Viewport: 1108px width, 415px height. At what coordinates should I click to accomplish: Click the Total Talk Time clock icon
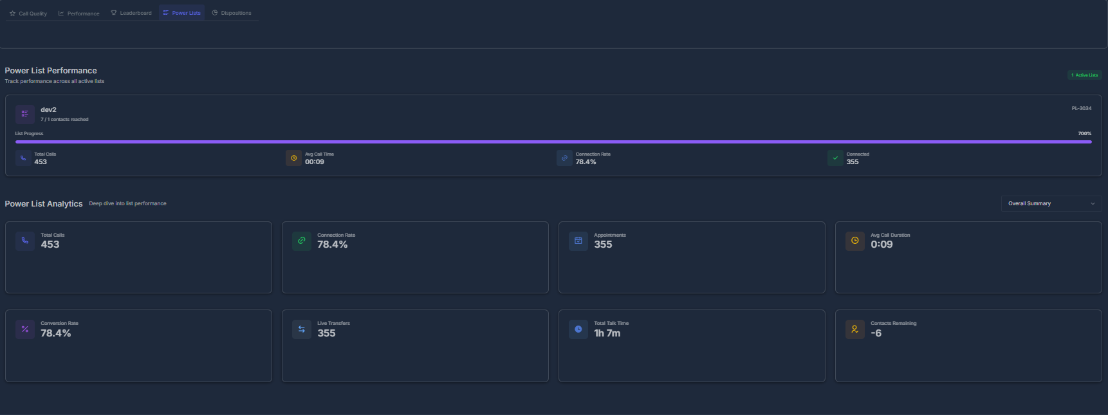coord(578,329)
